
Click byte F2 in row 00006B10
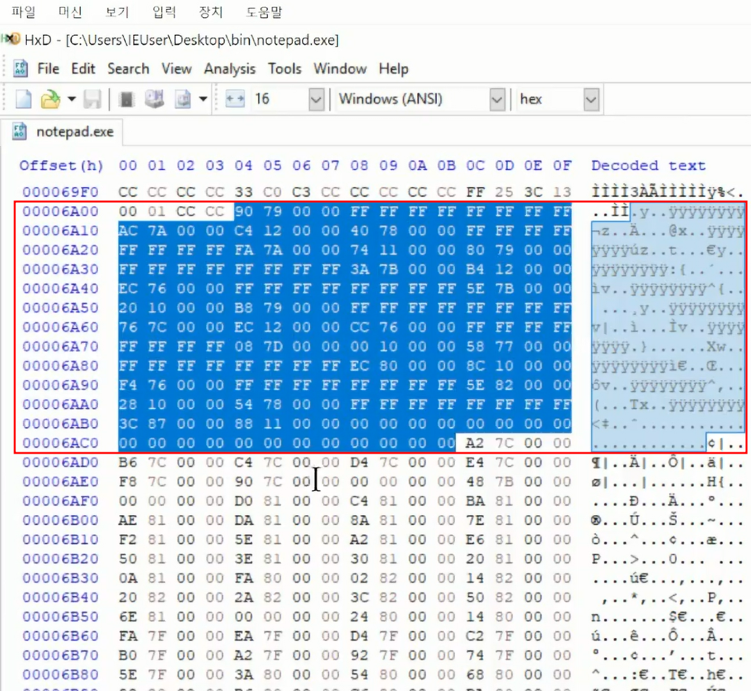128,539
